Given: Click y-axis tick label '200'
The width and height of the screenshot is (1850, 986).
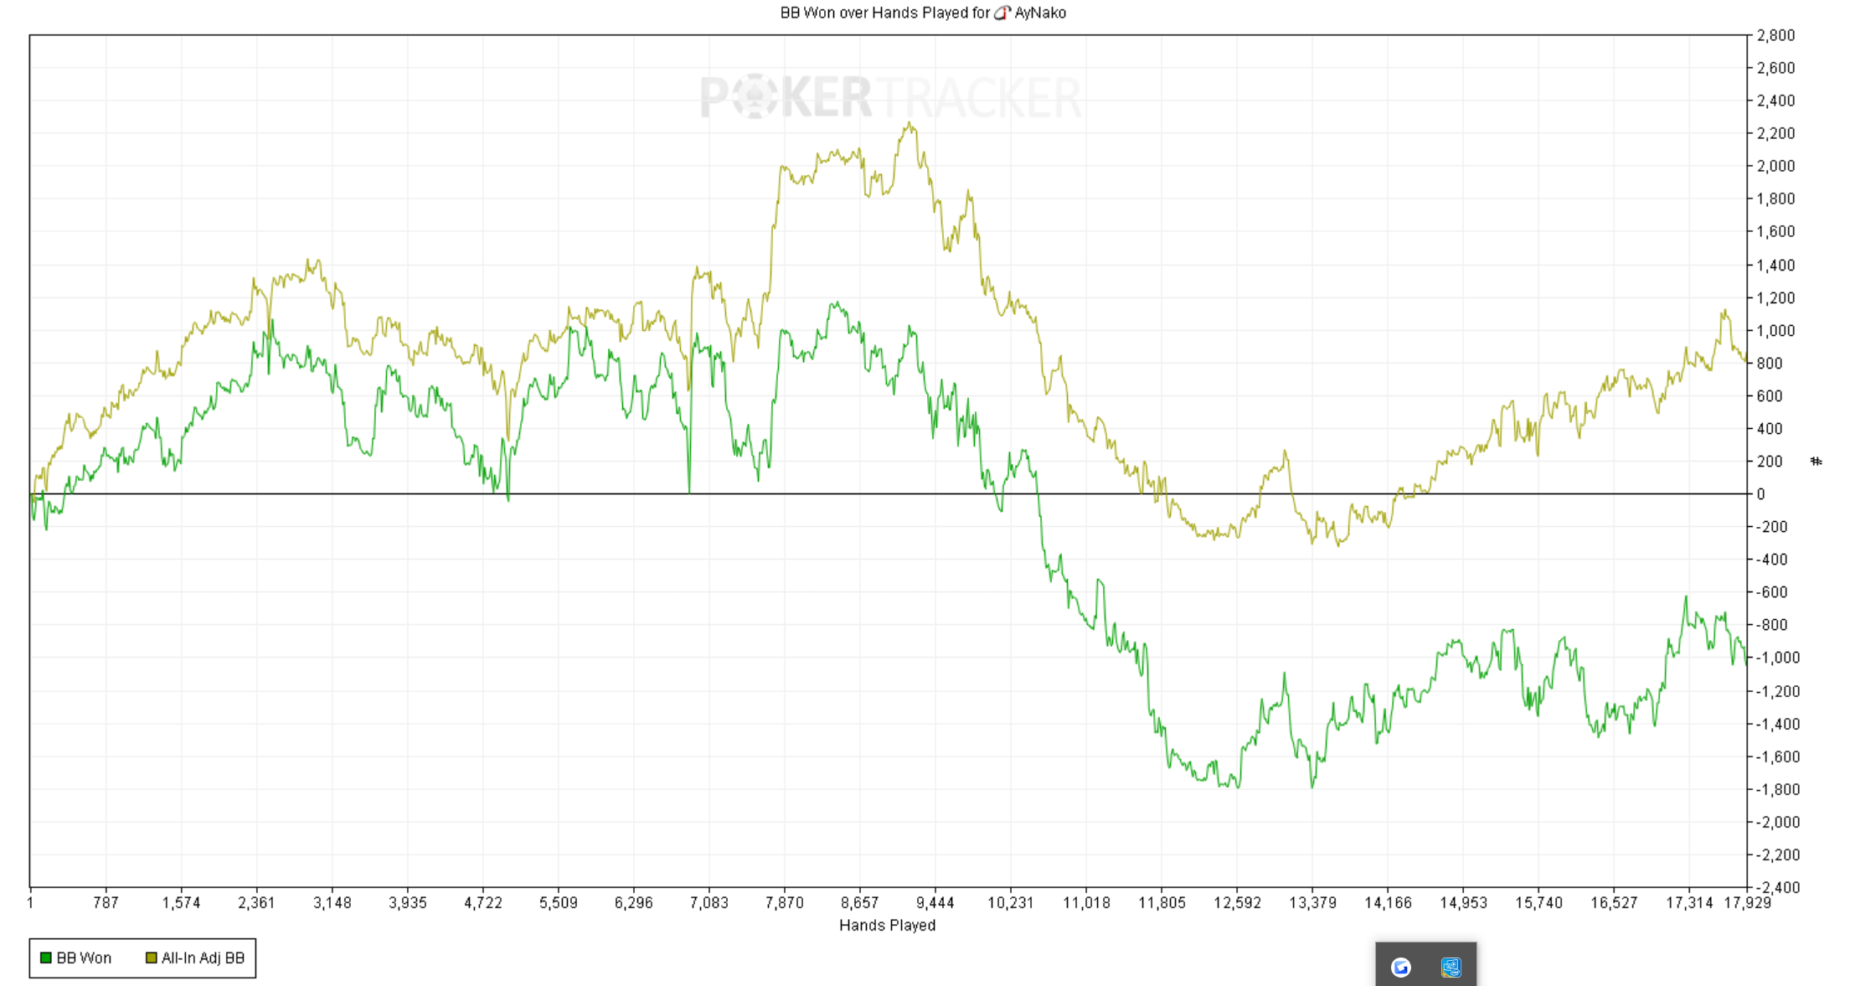Looking at the screenshot, I should pyautogui.click(x=1770, y=461).
